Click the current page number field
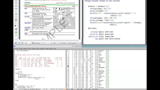This screenshot has width=160, height=90. tap(48, 43)
